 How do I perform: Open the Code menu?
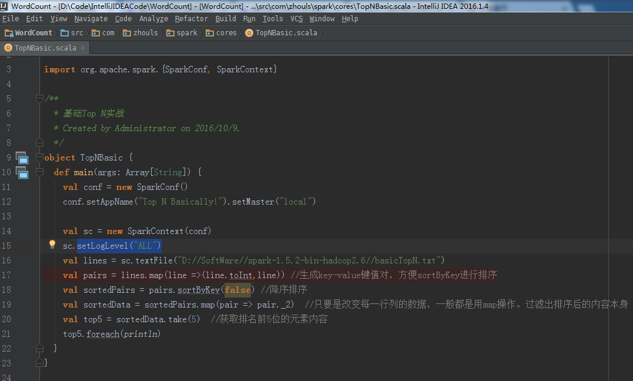pyautogui.click(x=123, y=19)
